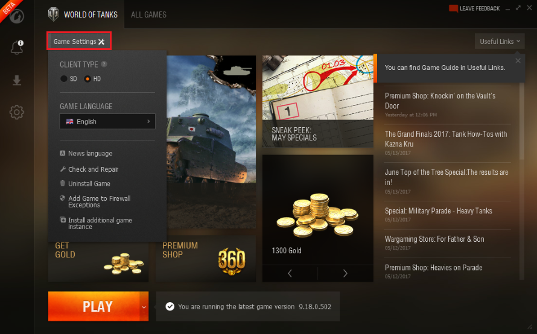The height and width of the screenshot is (334, 537).
Task: Show previous item in gold offer carousel
Action: (290, 273)
